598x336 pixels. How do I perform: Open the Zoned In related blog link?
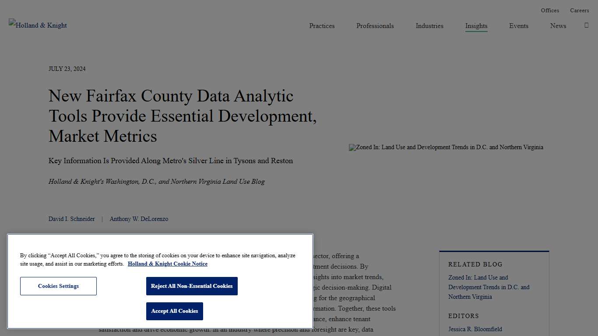489,287
